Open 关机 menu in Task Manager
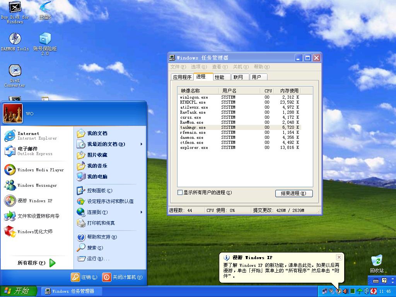 (241, 67)
